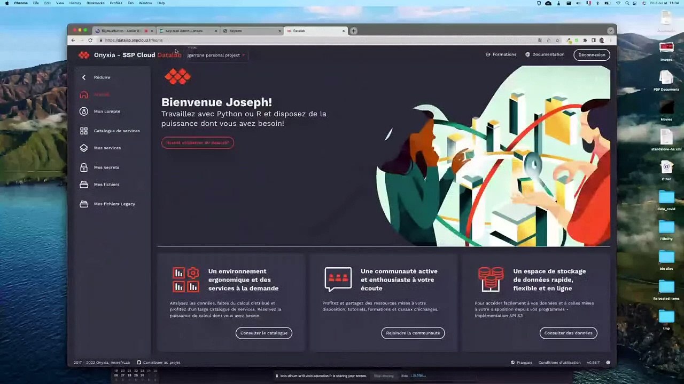Screen dimensions: 684x384
Task: Open Documentation link in header
Action: pos(545,54)
